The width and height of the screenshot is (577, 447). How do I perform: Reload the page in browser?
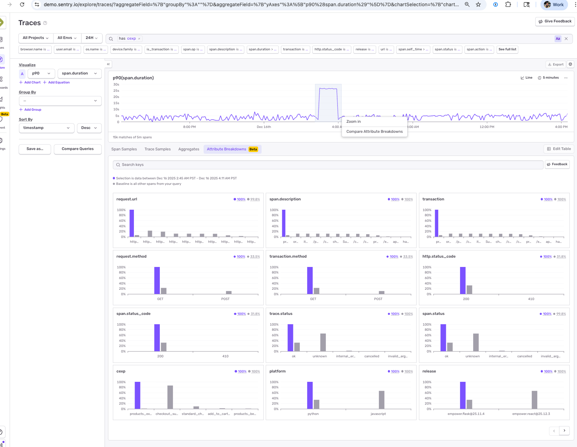coord(22,4)
